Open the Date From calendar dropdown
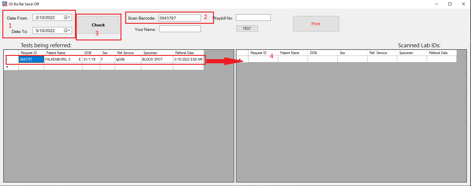 click(67, 18)
